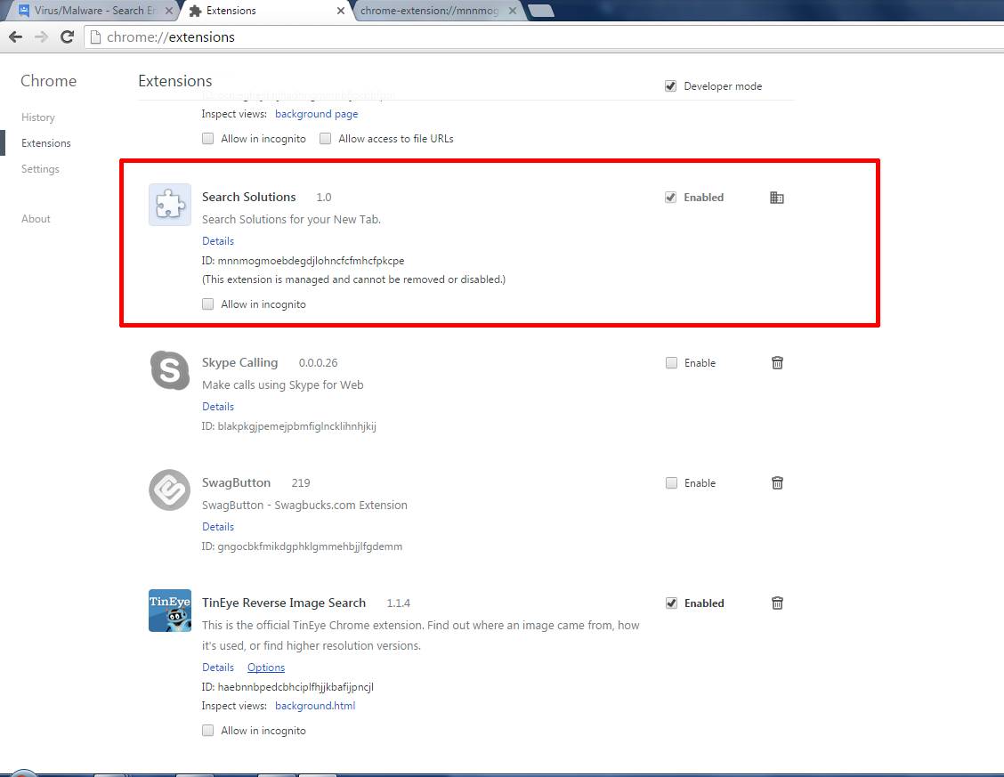Check Allow access to file URLs
The height and width of the screenshot is (777, 1004).
tap(325, 138)
